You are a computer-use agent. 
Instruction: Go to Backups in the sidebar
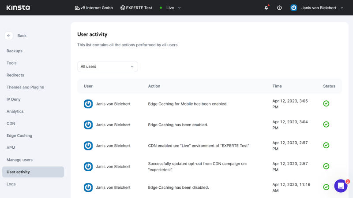pos(15,51)
